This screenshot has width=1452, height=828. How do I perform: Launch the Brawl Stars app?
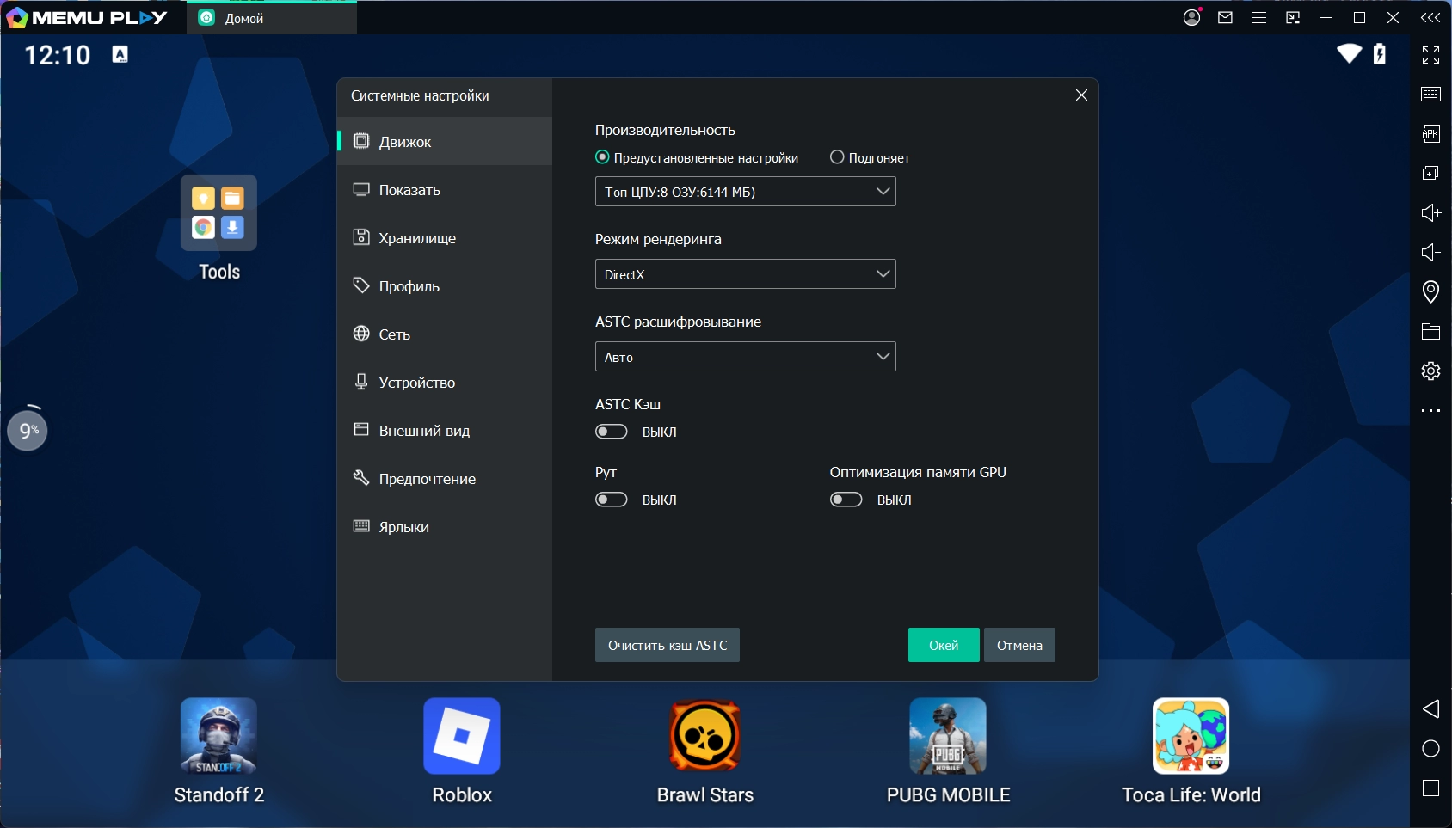point(705,751)
